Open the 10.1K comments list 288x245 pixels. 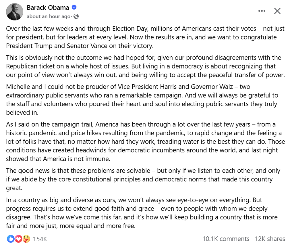click(226, 239)
